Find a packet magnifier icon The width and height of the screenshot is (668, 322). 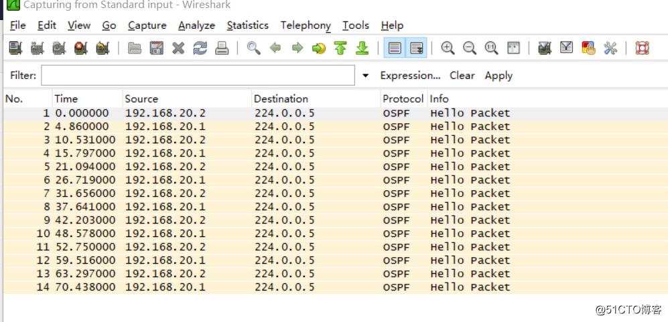point(253,48)
